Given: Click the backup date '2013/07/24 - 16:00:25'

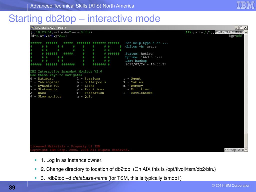Looking at the screenshot, I should tap(146, 64).
